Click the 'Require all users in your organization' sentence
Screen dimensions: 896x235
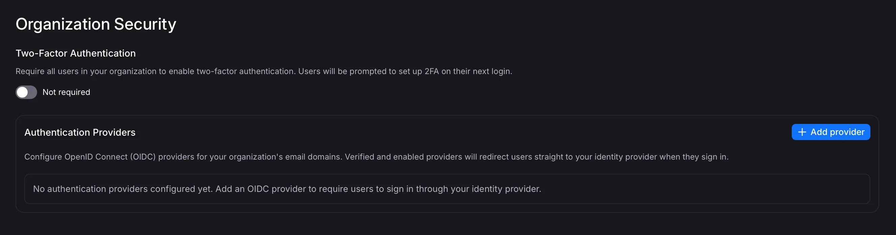[155, 71]
